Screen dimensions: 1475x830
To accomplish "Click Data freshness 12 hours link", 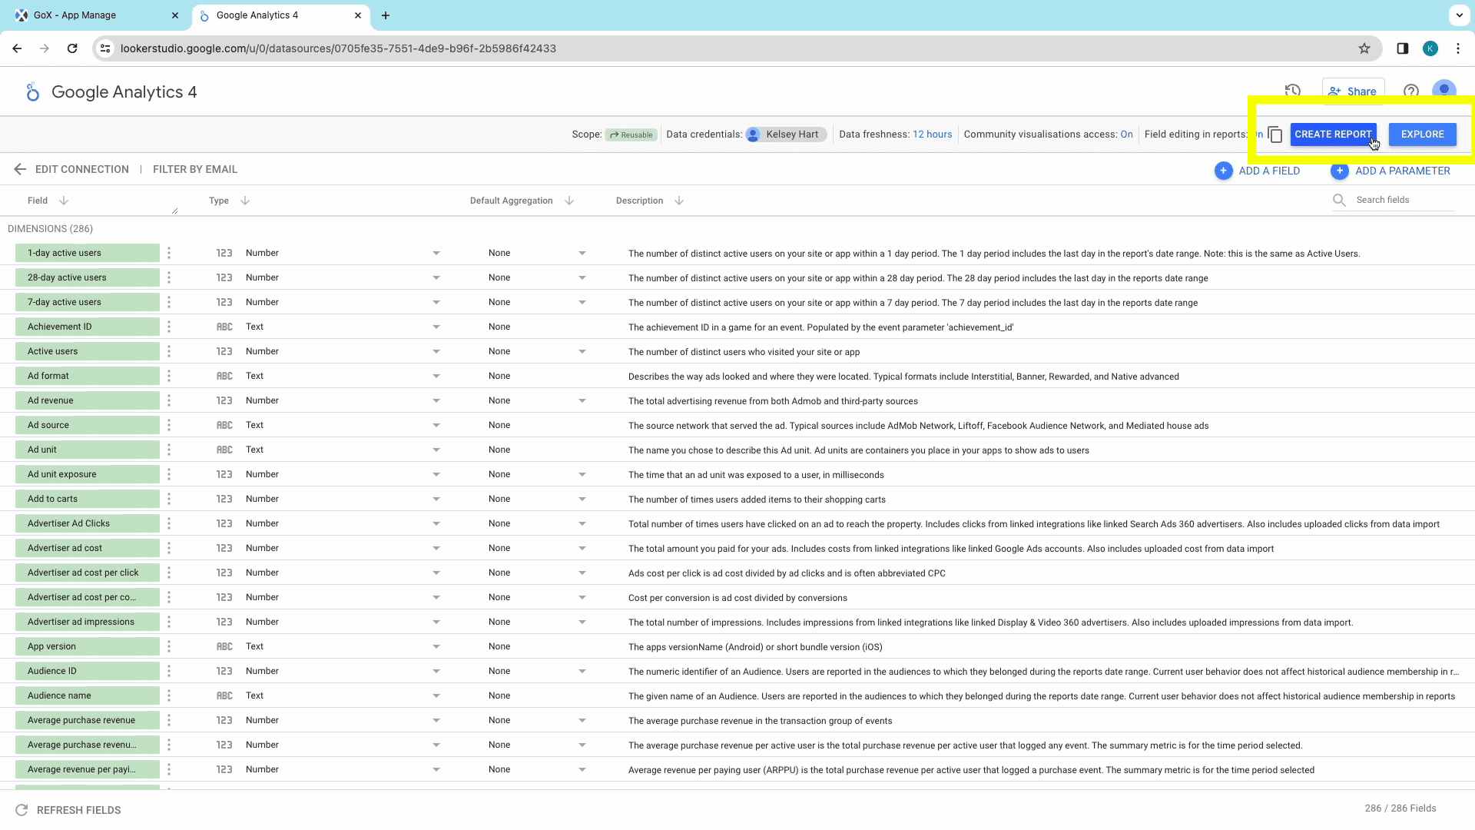I will coord(932,134).
